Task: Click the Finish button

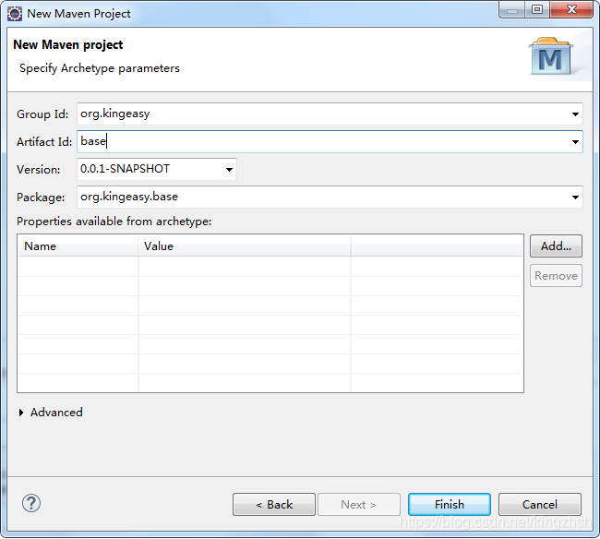Action: (450, 505)
